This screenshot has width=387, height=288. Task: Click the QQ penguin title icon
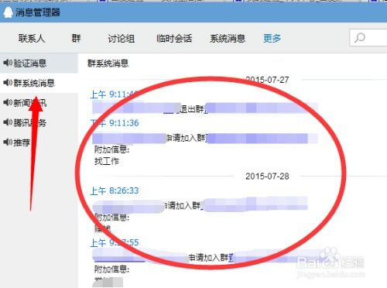pos(8,12)
